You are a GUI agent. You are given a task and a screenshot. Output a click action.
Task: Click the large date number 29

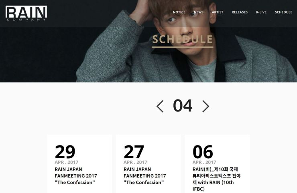tap(65, 152)
